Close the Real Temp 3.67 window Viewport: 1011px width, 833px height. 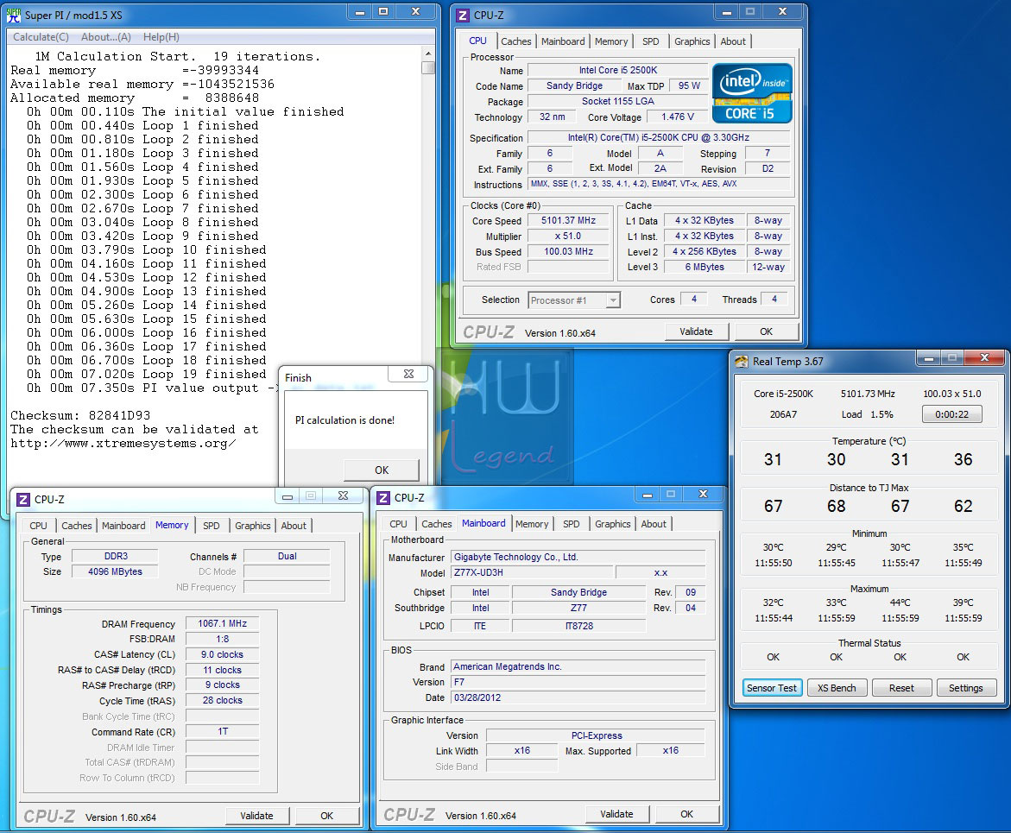[984, 358]
